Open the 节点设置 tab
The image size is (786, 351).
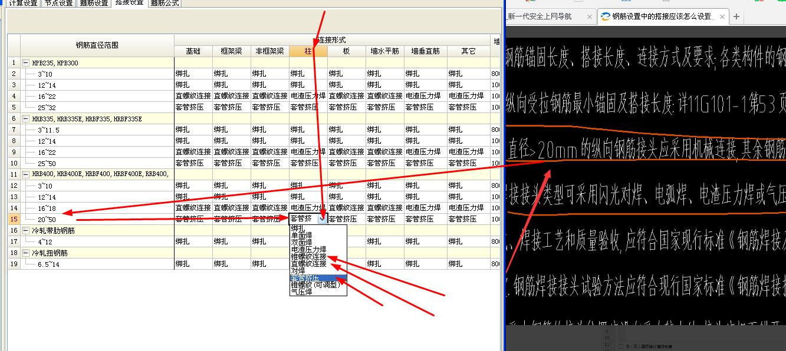[x=59, y=3]
